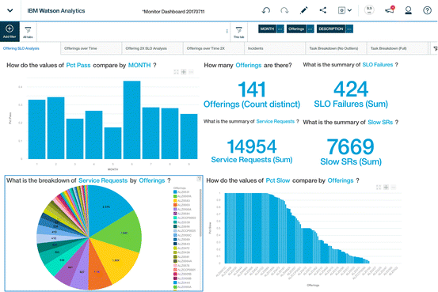Click the Monitor Dashboard 20170711 title
This screenshot has width=438, height=292.
pyautogui.click(x=173, y=11)
